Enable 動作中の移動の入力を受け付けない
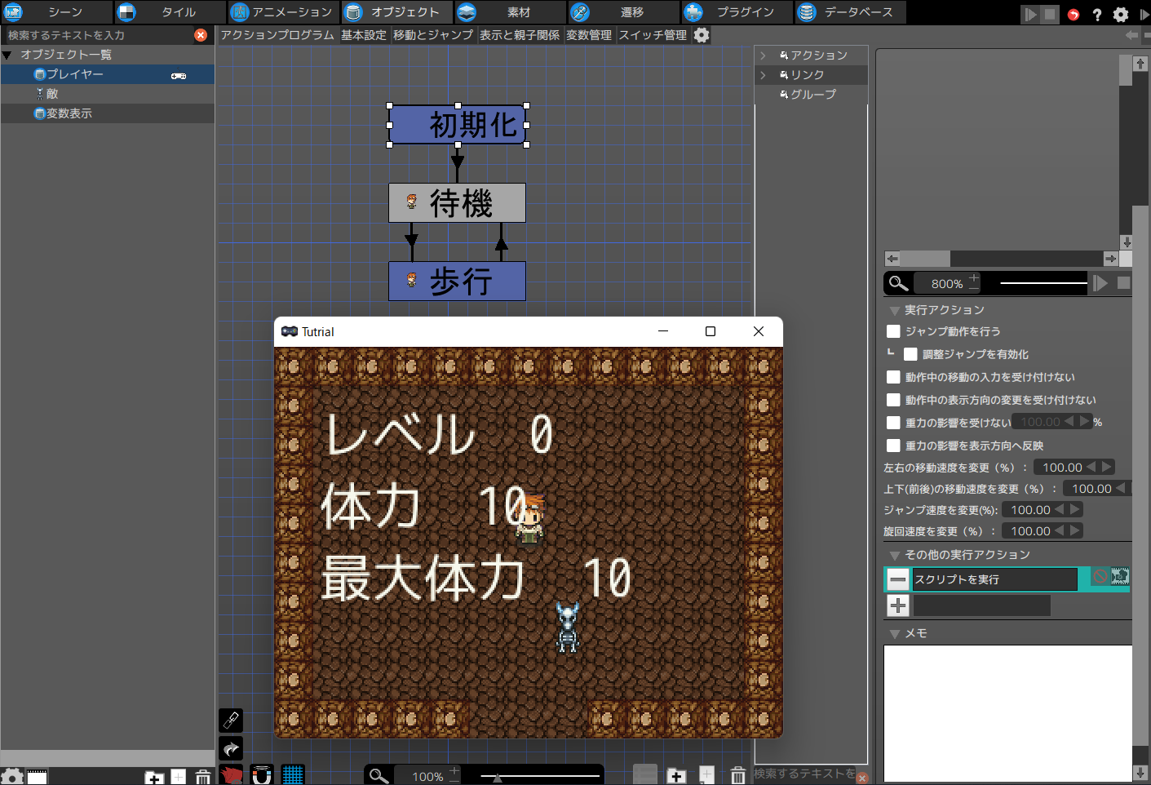1151x785 pixels. pyautogui.click(x=894, y=377)
